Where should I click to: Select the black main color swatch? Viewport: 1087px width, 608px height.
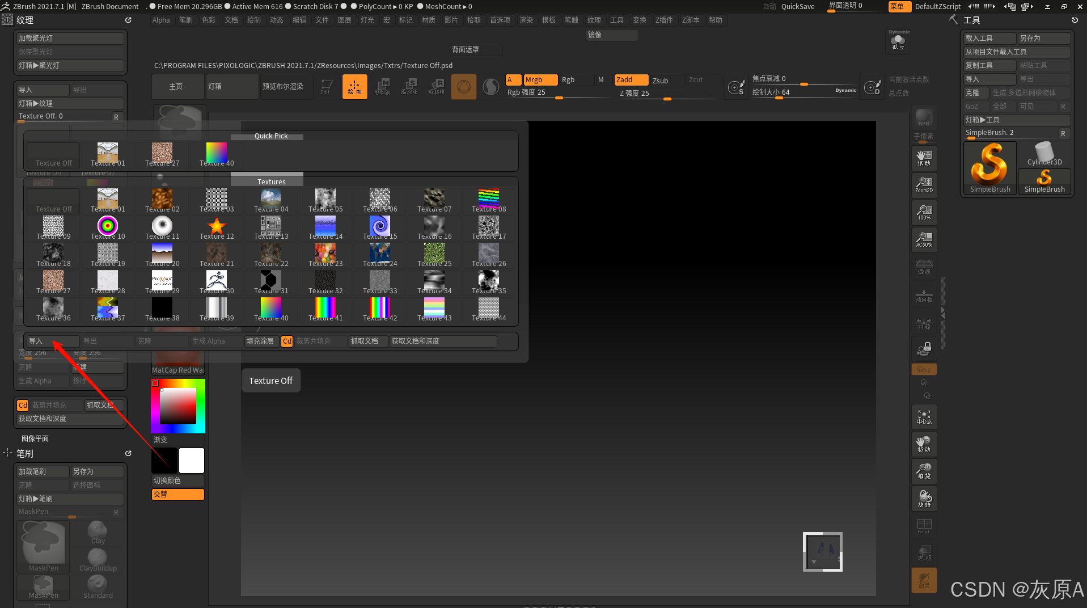pyautogui.click(x=164, y=461)
